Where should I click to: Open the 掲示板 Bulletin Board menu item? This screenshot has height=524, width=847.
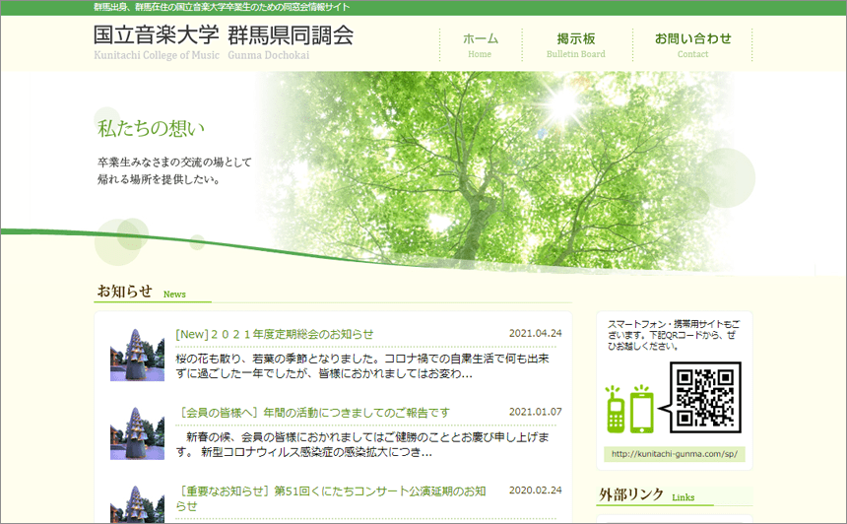click(576, 45)
